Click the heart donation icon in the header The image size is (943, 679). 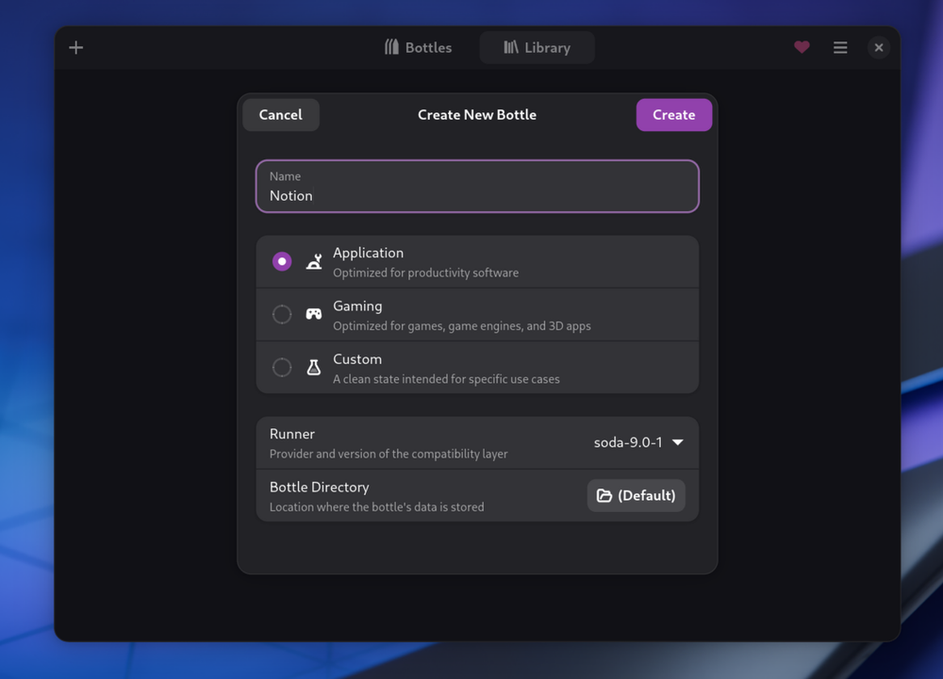pos(802,46)
